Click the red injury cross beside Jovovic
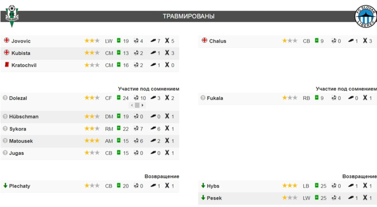Viewport: 377px width, 207px height. click(7, 40)
